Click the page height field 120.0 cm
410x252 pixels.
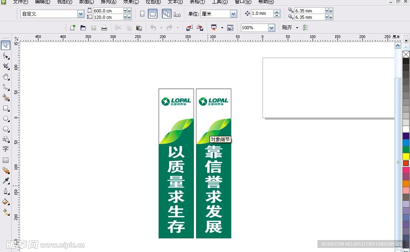pos(108,17)
